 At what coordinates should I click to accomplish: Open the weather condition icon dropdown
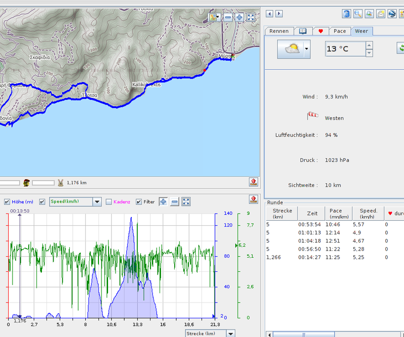tap(306, 49)
